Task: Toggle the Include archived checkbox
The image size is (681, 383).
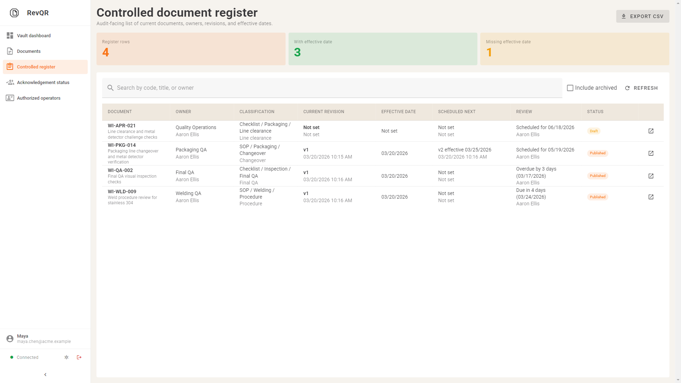Action: [570, 88]
